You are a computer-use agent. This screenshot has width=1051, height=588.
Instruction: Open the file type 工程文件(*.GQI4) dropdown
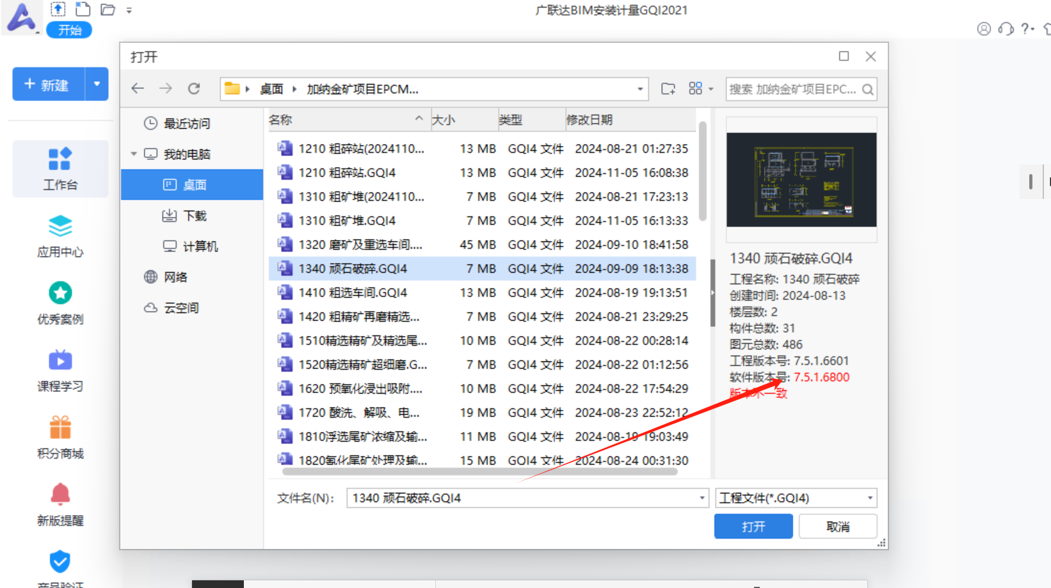point(796,498)
